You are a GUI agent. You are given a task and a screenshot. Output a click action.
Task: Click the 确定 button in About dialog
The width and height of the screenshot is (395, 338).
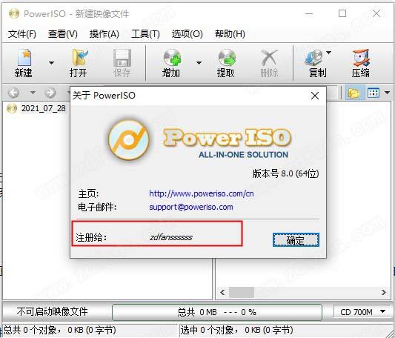click(296, 239)
